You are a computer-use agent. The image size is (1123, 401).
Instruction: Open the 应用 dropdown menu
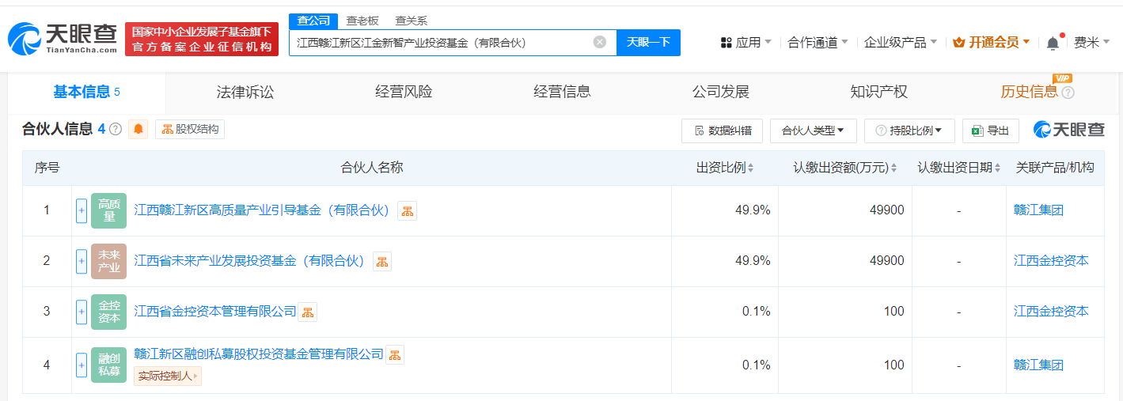tap(746, 43)
